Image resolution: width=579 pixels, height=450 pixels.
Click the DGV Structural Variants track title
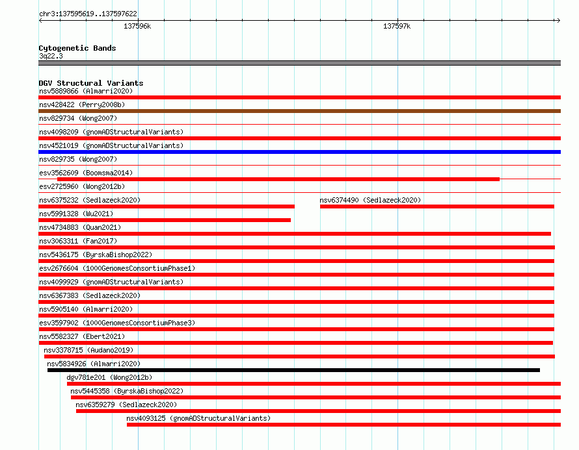91,83
